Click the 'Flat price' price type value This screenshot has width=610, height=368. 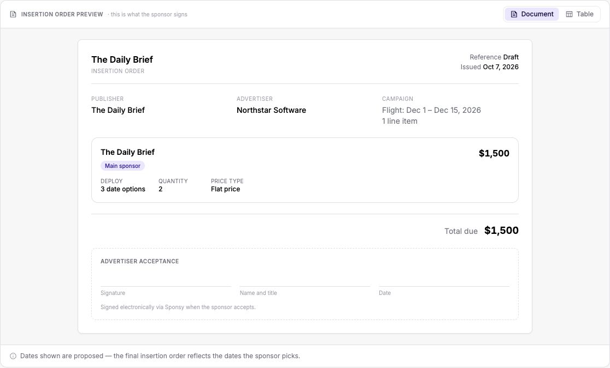[225, 189]
